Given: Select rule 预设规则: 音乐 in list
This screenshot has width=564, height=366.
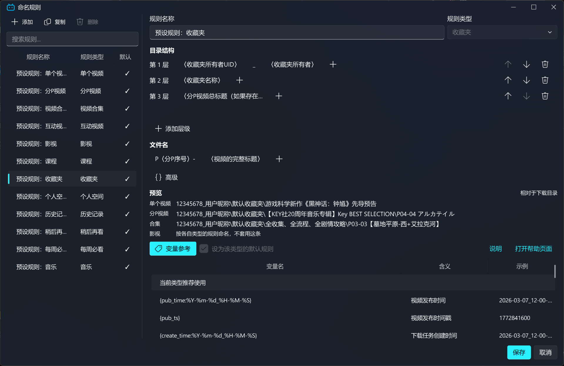Looking at the screenshot, I should 72,267.
